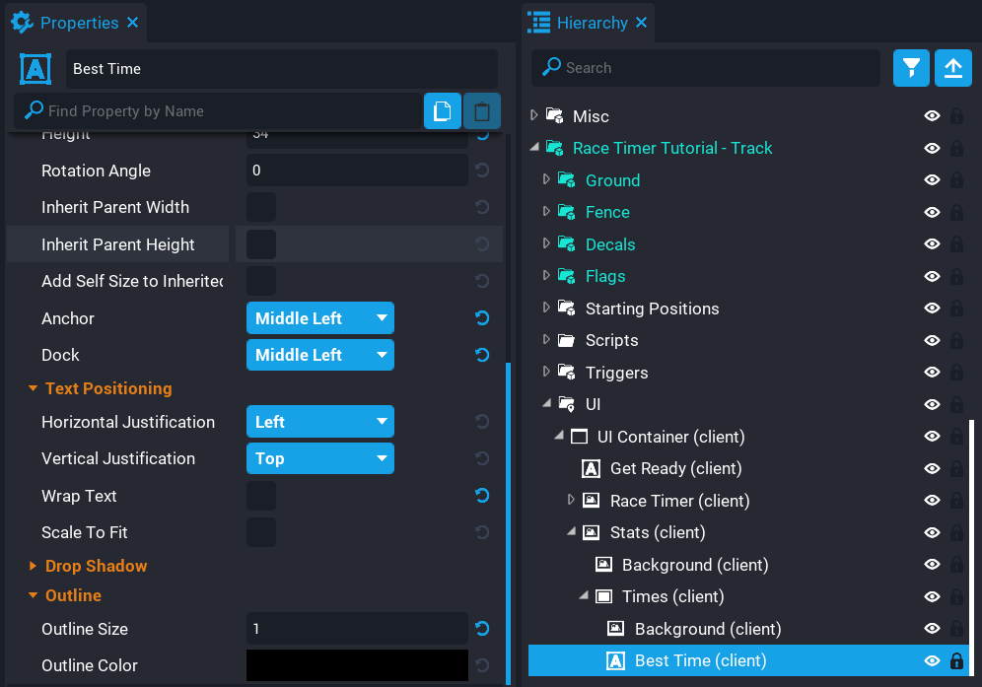This screenshot has width=982, height=687.
Task: Expand the Drop Shadow section
Action: [96, 566]
